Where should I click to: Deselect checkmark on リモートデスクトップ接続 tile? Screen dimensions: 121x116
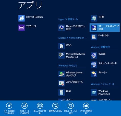[118, 26]
